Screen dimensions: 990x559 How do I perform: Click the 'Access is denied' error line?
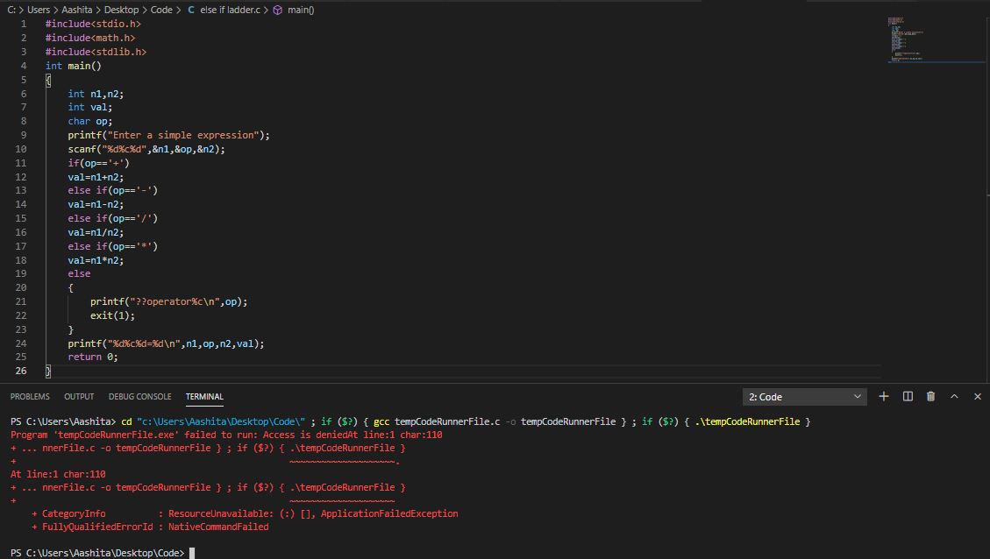coord(226,435)
